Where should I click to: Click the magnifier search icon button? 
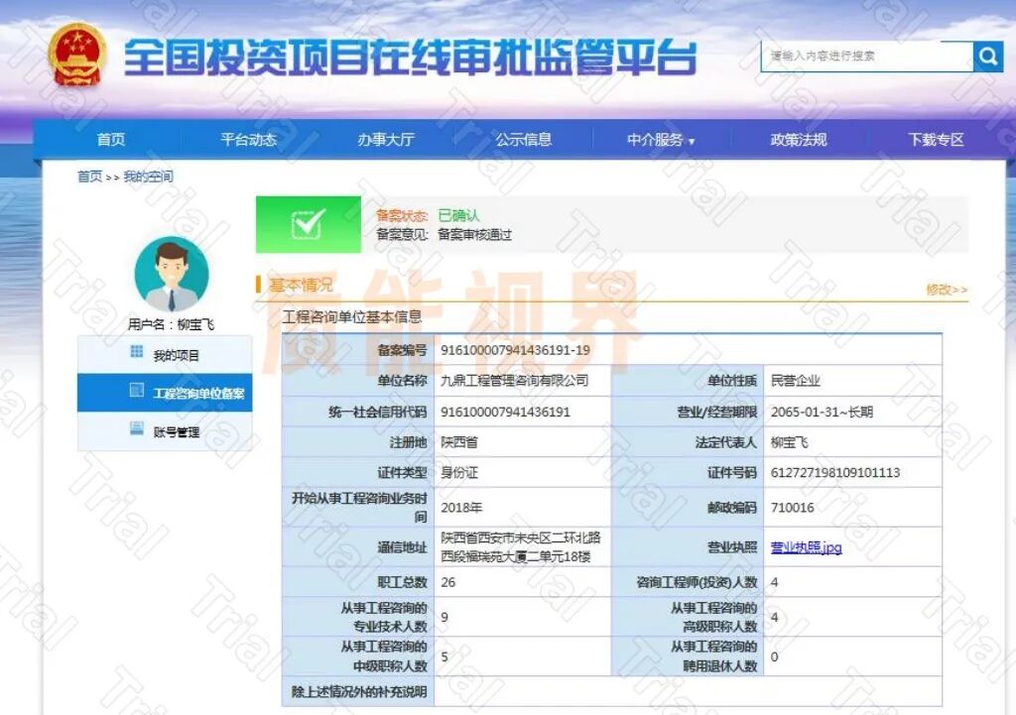pos(988,57)
